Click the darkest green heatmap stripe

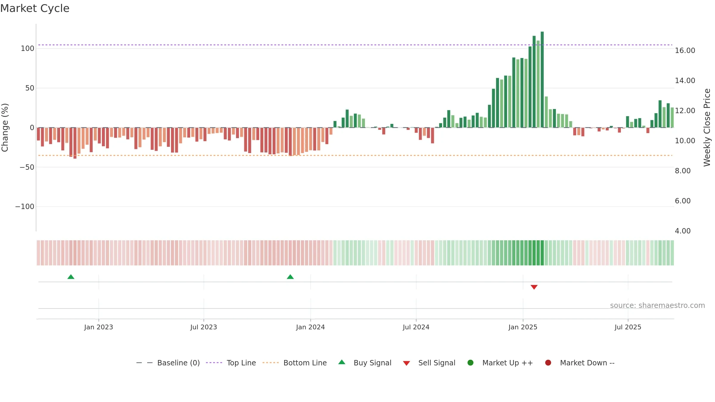tap(542, 253)
